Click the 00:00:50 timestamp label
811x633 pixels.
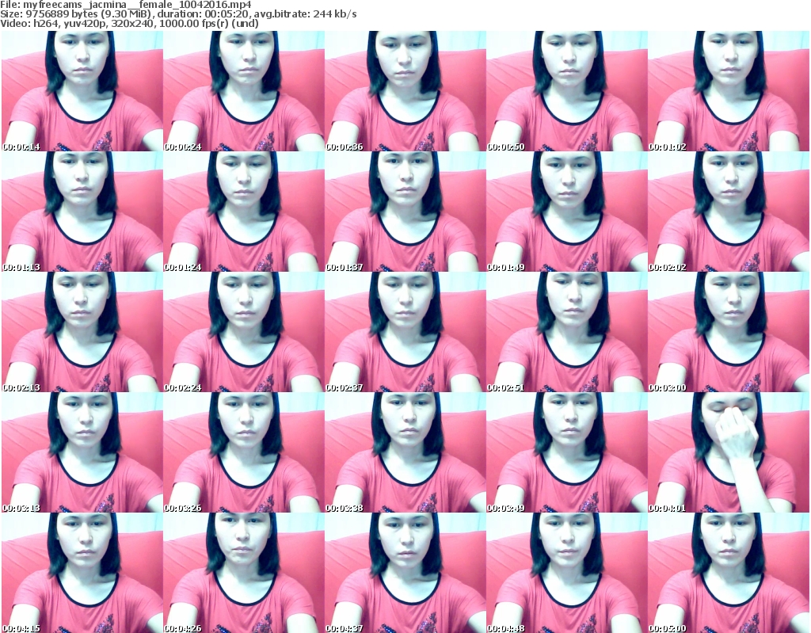[x=505, y=147]
